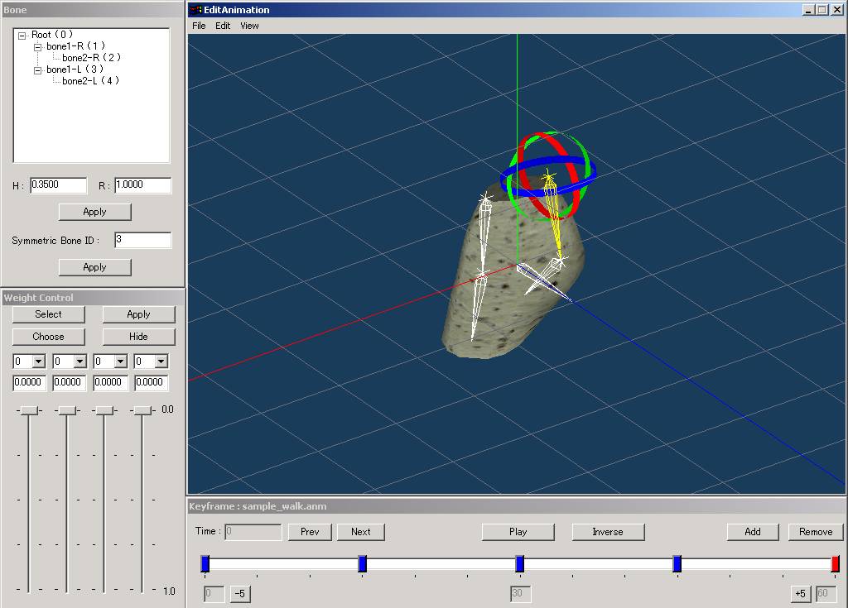Select the keyframe marker at frame 30
The width and height of the screenshot is (848, 608).
pos(520,563)
